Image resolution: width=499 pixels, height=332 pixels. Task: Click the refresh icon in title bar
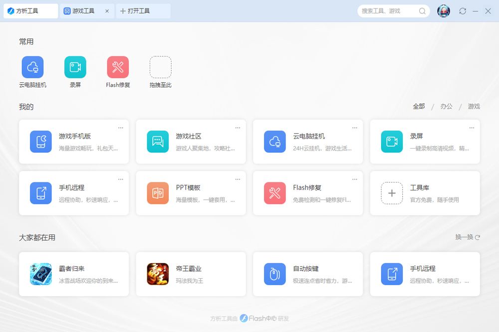463,11
